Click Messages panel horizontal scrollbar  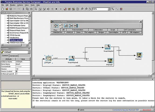[93, 107]
